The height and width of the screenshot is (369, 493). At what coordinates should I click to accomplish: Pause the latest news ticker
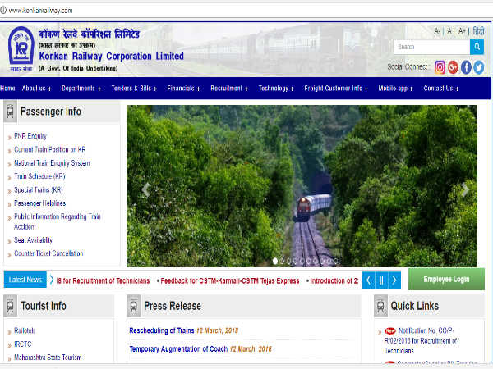pyautogui.click(x=381, y=280)
